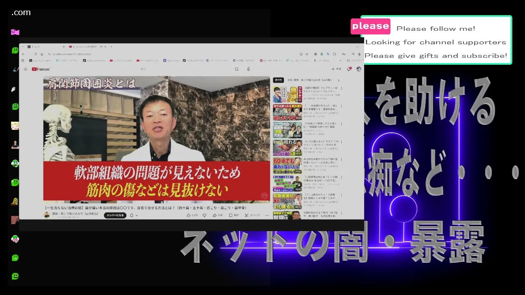Like the video with thumbs up (2.5万)
Image resolution: width=525 pixels, height=295 pixels.
192,215
